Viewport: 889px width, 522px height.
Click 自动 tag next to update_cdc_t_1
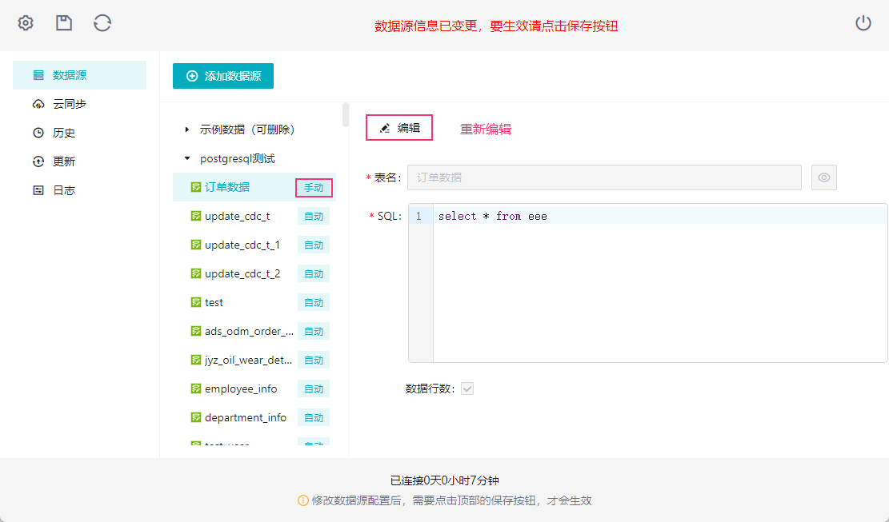314,245
